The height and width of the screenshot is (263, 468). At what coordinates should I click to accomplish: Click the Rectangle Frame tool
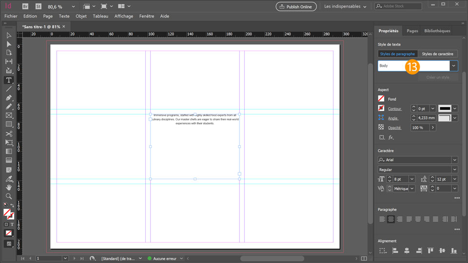pyautogui.click(x=9, y=115)
